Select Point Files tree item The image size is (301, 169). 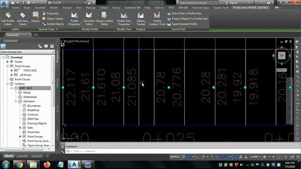tap(33, 132)
